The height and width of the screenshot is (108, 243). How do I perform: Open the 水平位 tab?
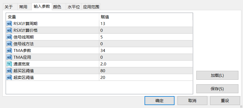(74, 7)
